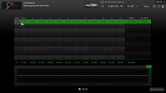The image size is (166, 93).
Task: Click the 13 809 070 credits value
Action: pyautogui.click(x=113, y=6)
